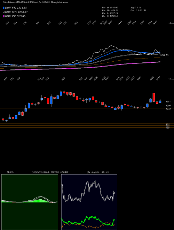
Task: Click the 'Pre H: 1428.00' value
Action: point(110,10)
